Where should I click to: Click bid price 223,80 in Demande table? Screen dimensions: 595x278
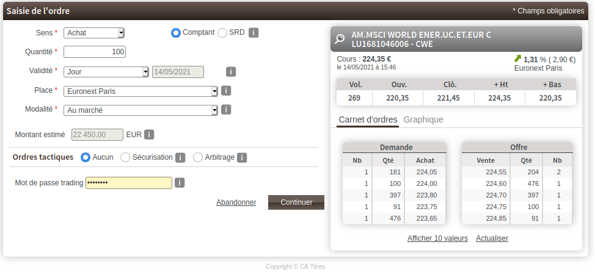(x=426, y=196)
